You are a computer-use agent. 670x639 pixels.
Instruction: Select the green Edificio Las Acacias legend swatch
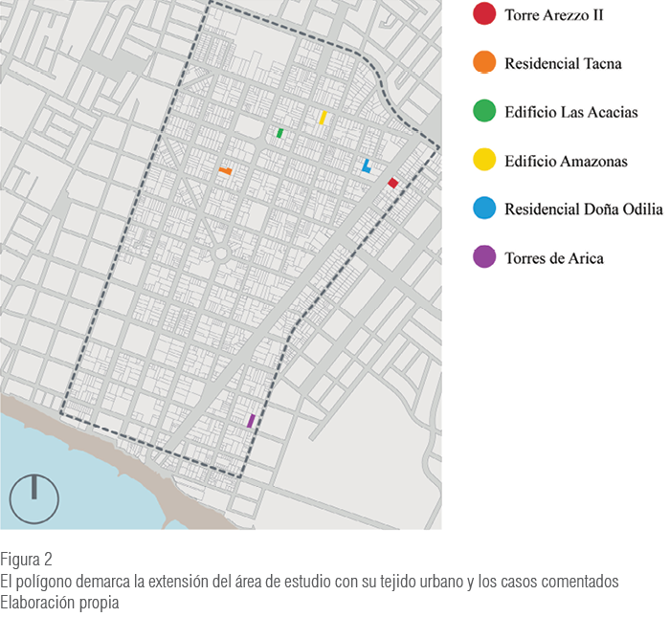(484, 112)
